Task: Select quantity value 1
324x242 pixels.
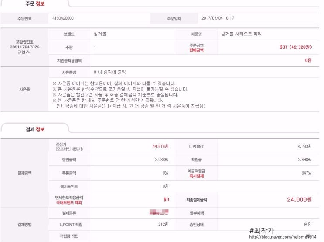Action: (x=95, y=47)
